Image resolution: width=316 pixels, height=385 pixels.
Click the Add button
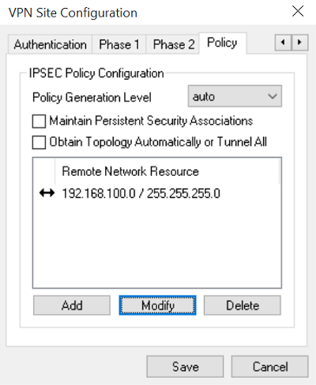pos(72,305)
